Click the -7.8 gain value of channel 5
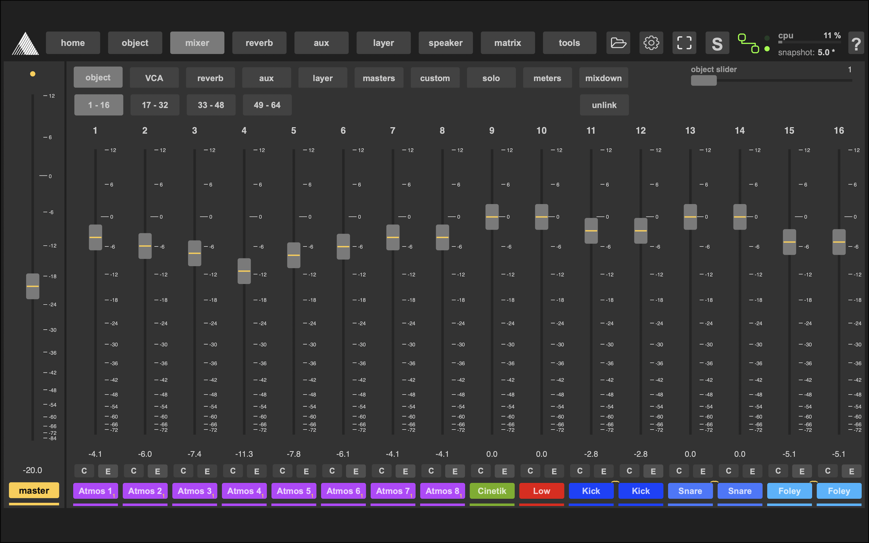 [x=294, y=454]
